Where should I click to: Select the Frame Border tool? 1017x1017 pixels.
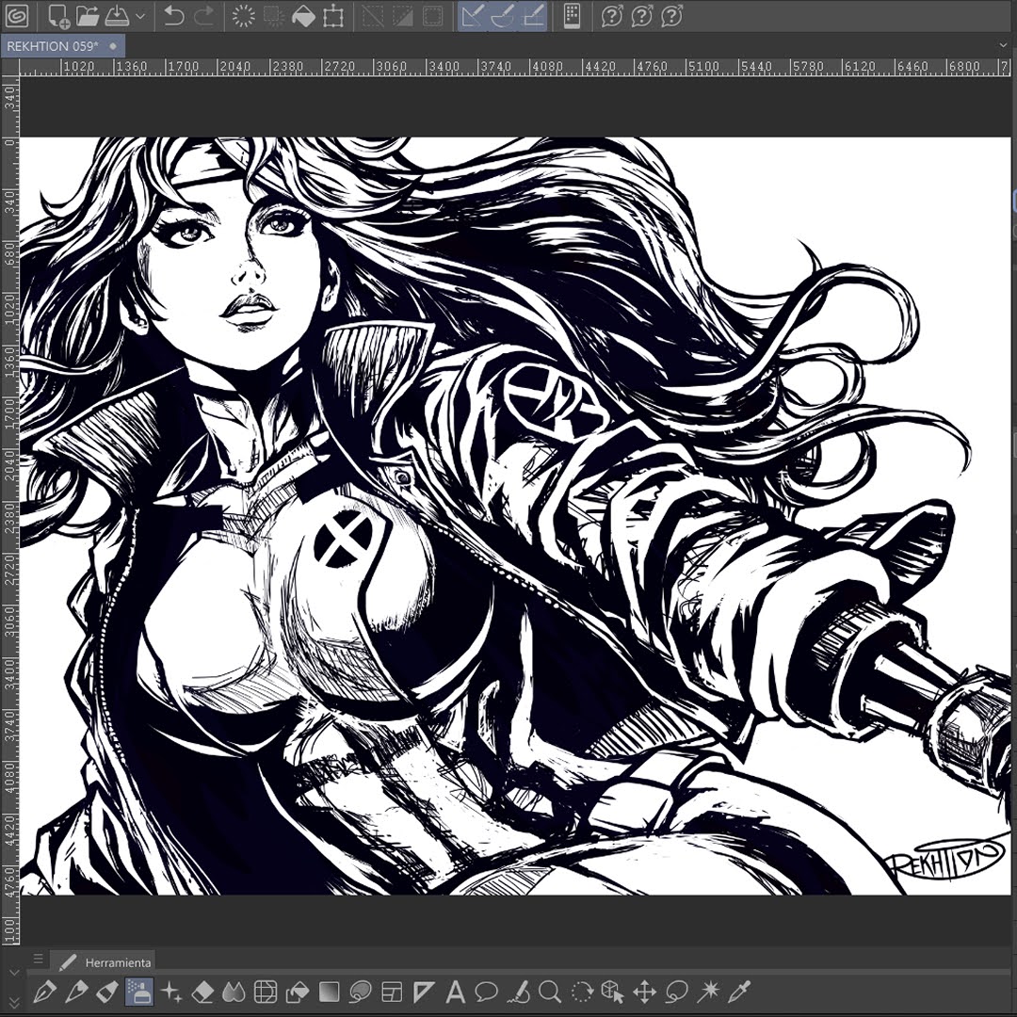393,992
